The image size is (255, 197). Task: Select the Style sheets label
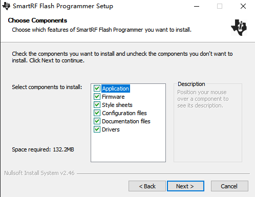pos(117,105)
